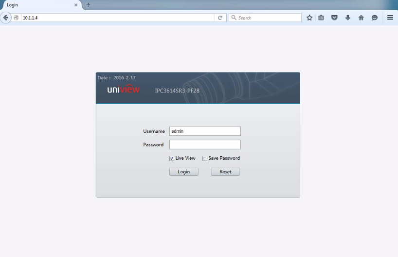Click the search magnifier icon
Screen dimensions: 398x257
pos(234,18)
